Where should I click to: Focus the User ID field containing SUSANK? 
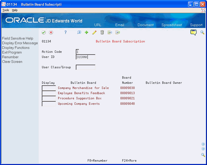[85, 57]
